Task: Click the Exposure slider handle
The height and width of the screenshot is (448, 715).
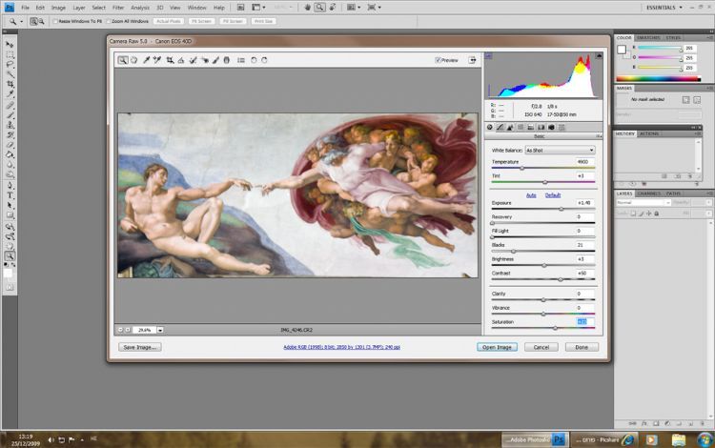Action: click(x=561, y=209)
